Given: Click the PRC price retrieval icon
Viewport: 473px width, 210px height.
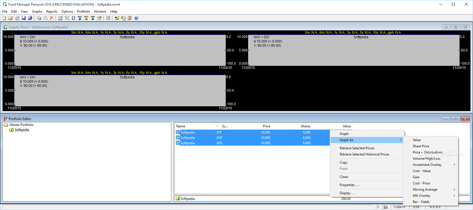Looking at the screenshot, I should [x=80, y=18].
